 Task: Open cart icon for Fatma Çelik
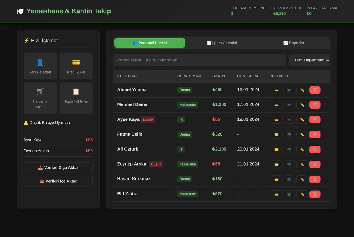click(x=289, y=135)
